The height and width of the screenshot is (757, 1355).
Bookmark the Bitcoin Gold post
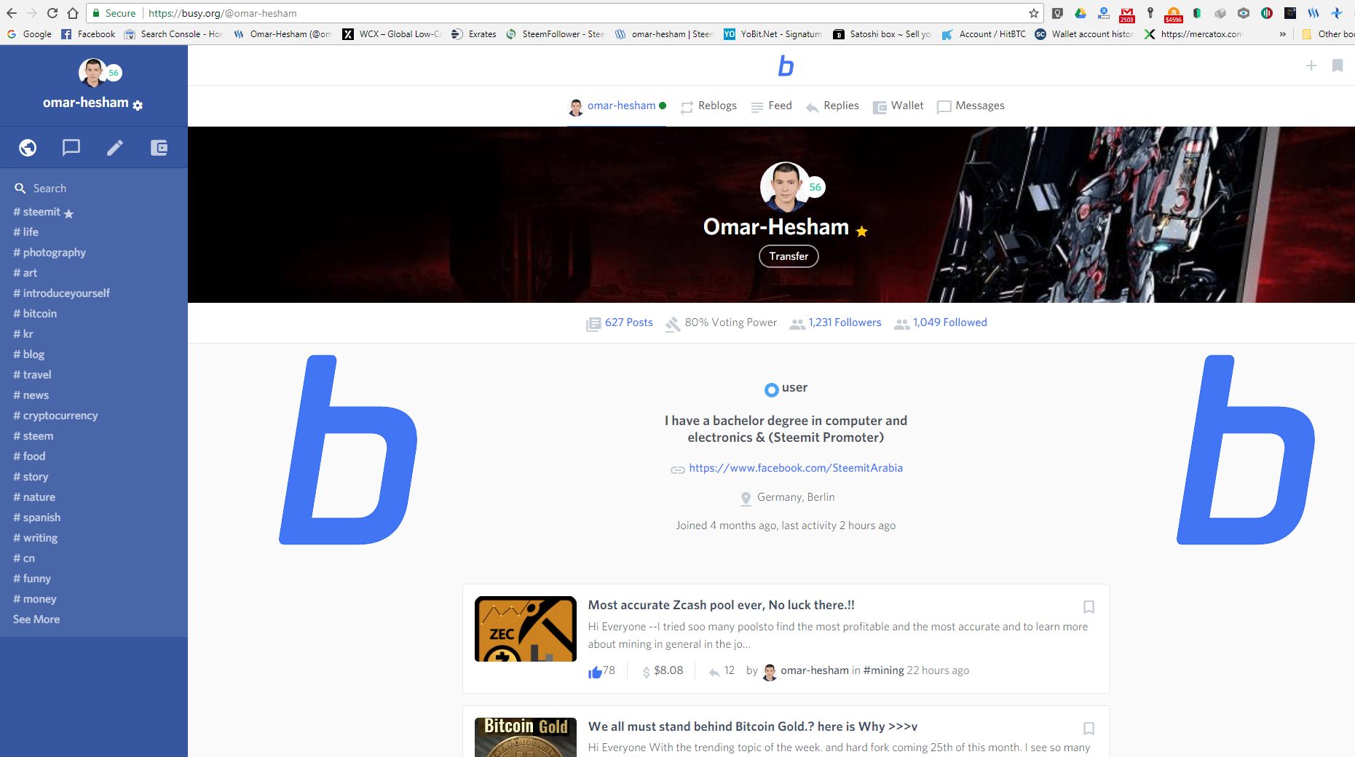[1089, 728]
